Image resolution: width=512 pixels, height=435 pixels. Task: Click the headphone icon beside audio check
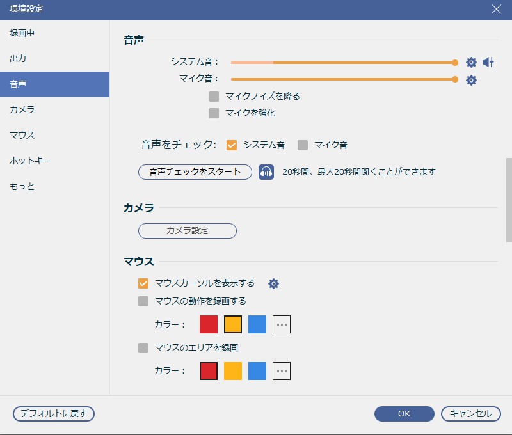click(x=265, y=171)
